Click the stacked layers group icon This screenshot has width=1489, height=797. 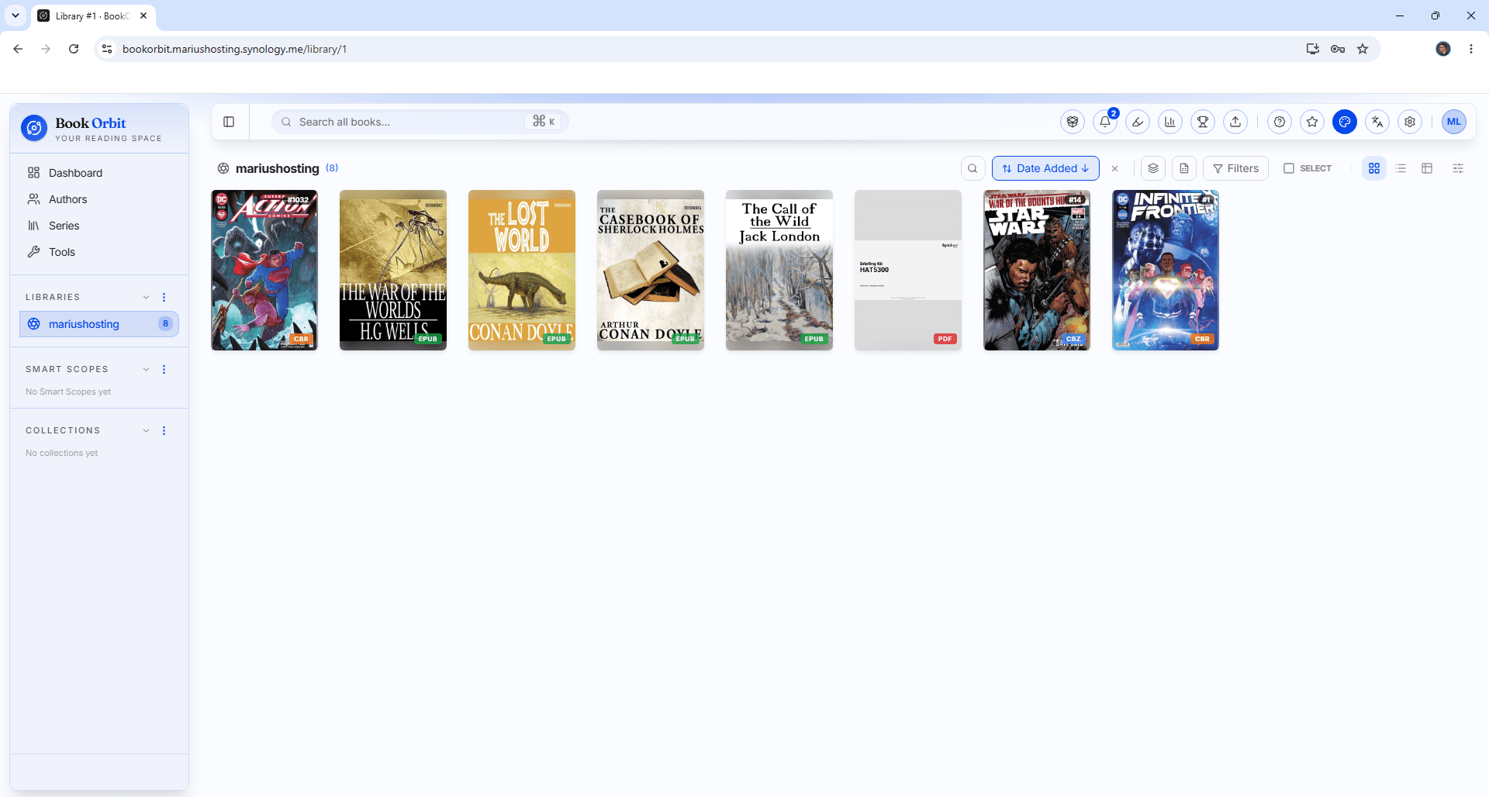1153,168
